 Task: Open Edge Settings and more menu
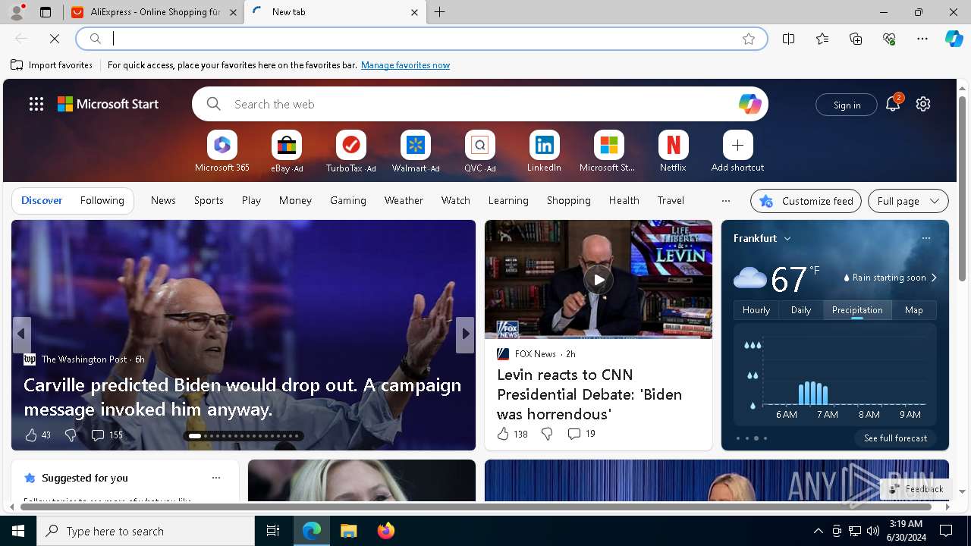(922, 39)
